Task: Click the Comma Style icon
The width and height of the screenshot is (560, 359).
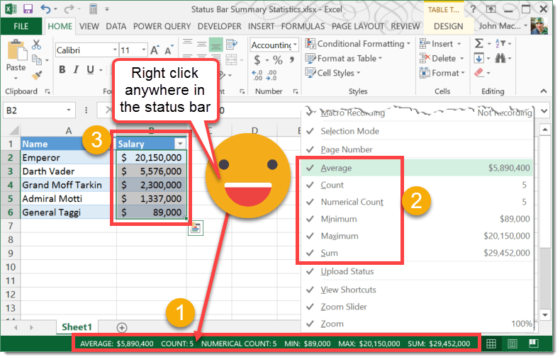Action: point(292,59)
